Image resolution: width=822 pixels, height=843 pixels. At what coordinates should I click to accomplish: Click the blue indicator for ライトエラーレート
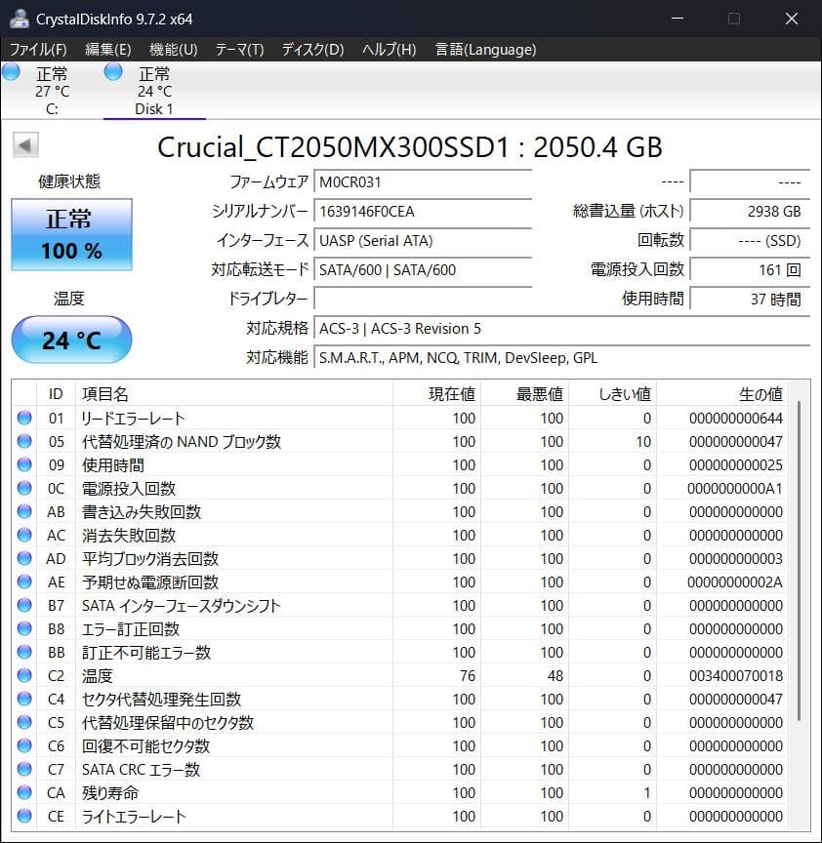(x=23, y=817)
